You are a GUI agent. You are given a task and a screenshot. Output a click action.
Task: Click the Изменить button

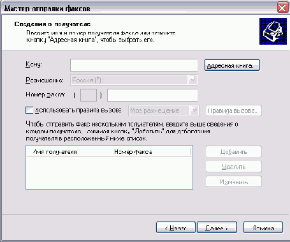[x=233, y=182]
